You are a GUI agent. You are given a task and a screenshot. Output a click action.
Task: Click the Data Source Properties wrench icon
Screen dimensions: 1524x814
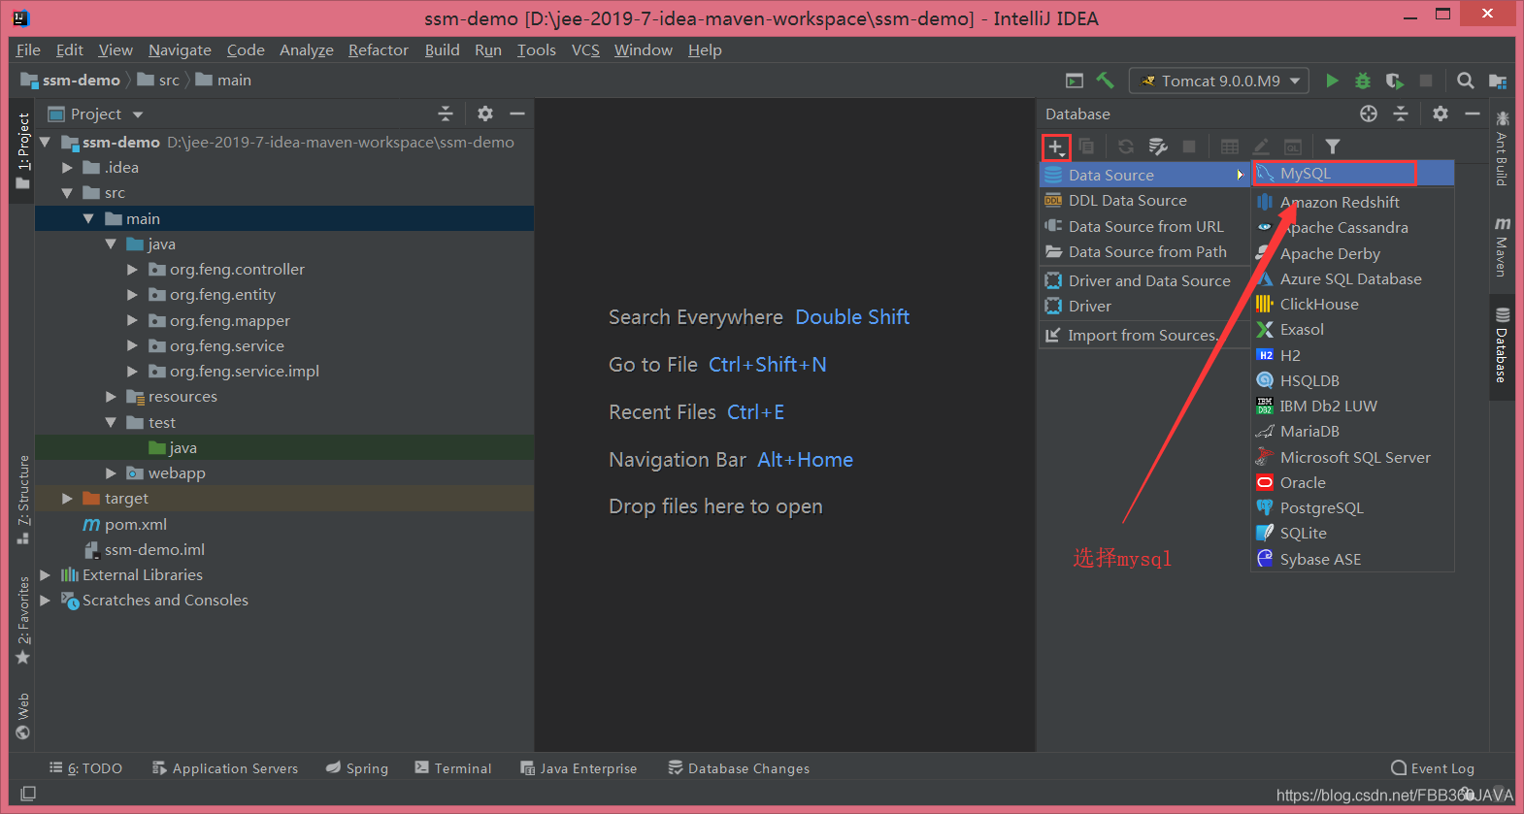pos(1157,147)
